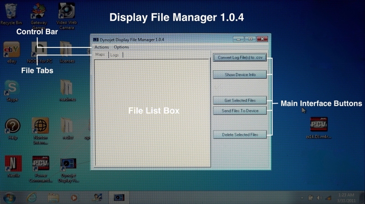The width and height of the screenshot is (365, 204).
Task: Switch to the Logs tab
Action: coord(115,55)
